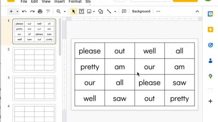
Task: Click the 'well' cell in first row
Action: 150,51
